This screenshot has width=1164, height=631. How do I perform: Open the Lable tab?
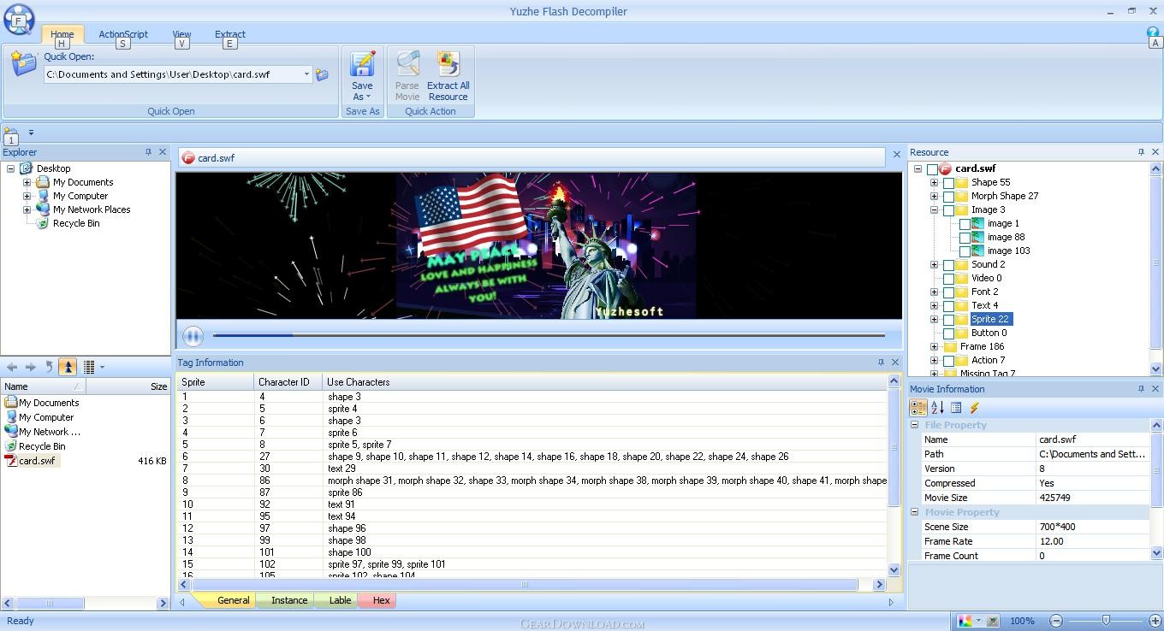pos(340,600)
